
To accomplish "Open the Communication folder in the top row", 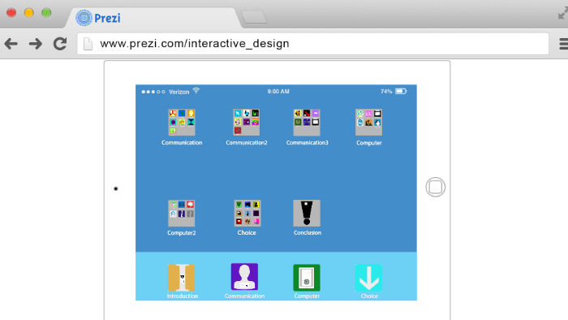I will (182, 122).
